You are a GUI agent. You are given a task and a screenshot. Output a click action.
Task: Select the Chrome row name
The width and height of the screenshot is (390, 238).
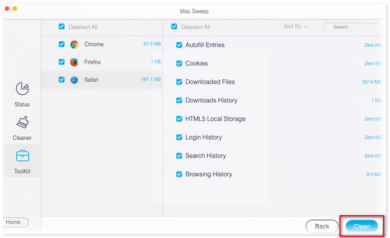(x=94, y=44)
